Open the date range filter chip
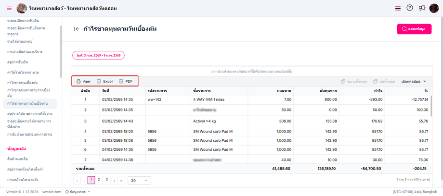443x196 pixels. coord(98,55)
